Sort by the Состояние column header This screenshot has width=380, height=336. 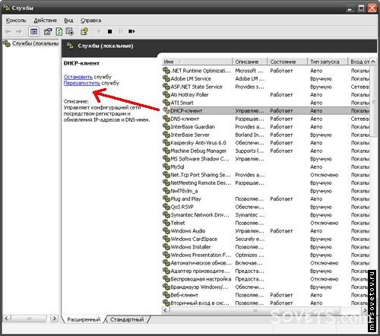coord(287,62)
